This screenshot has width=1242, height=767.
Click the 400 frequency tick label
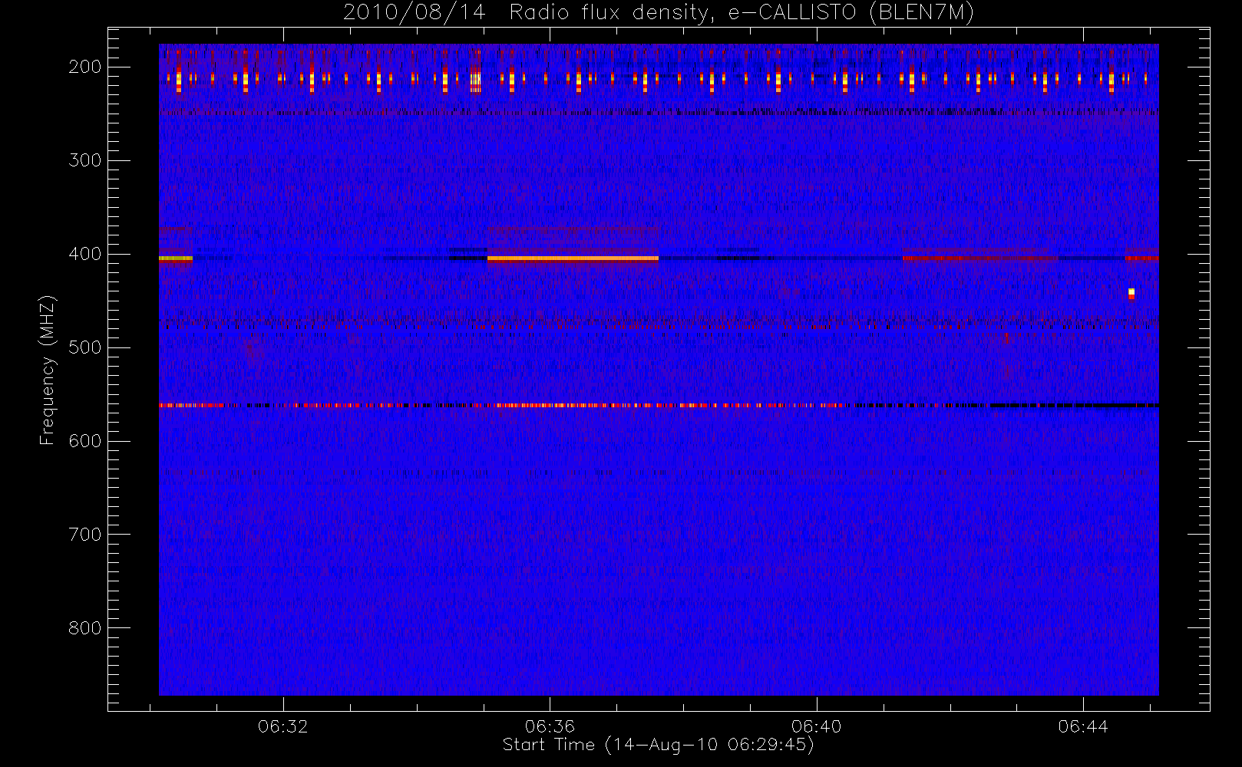click(85, 254)
